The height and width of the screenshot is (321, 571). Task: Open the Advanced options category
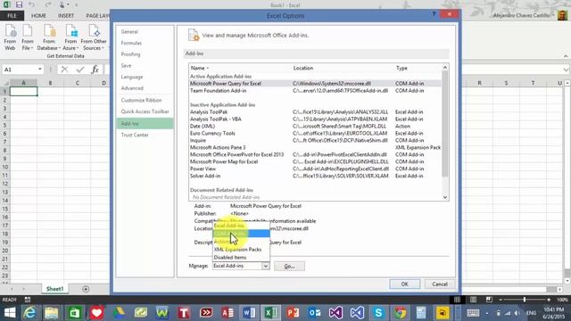[132, 88]
